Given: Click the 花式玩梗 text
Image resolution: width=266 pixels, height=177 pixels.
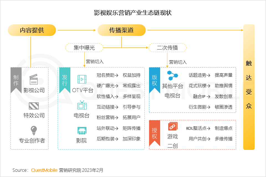Looking at the screenshot, I should coord(198,86).
